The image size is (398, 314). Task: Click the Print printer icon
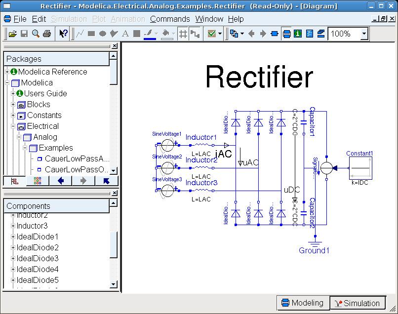coord(47,34)
